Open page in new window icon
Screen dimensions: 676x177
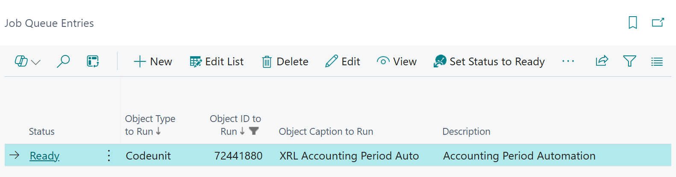[658, 23]
